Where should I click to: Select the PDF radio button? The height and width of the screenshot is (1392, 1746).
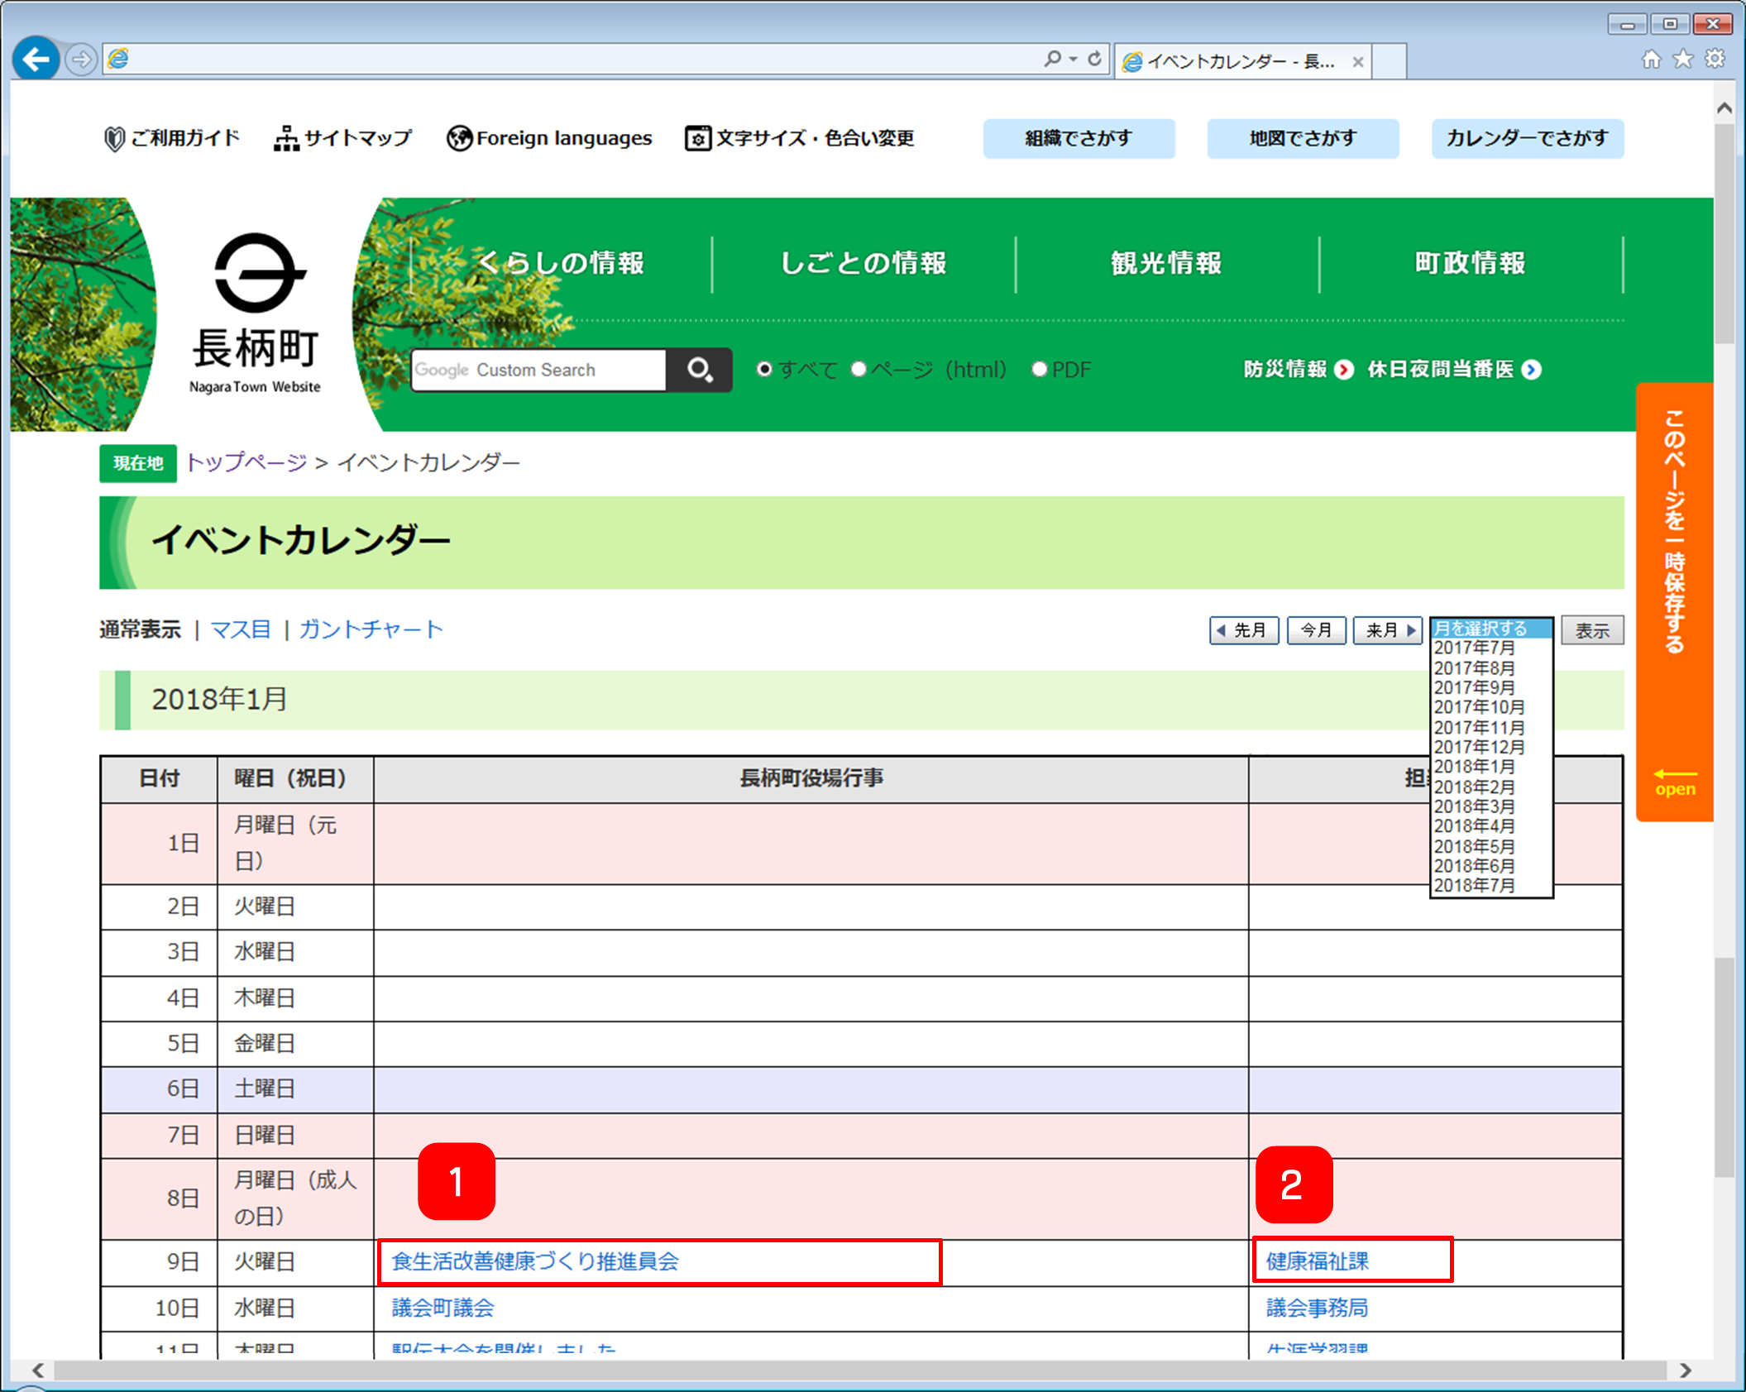[x=1039, y=370]
